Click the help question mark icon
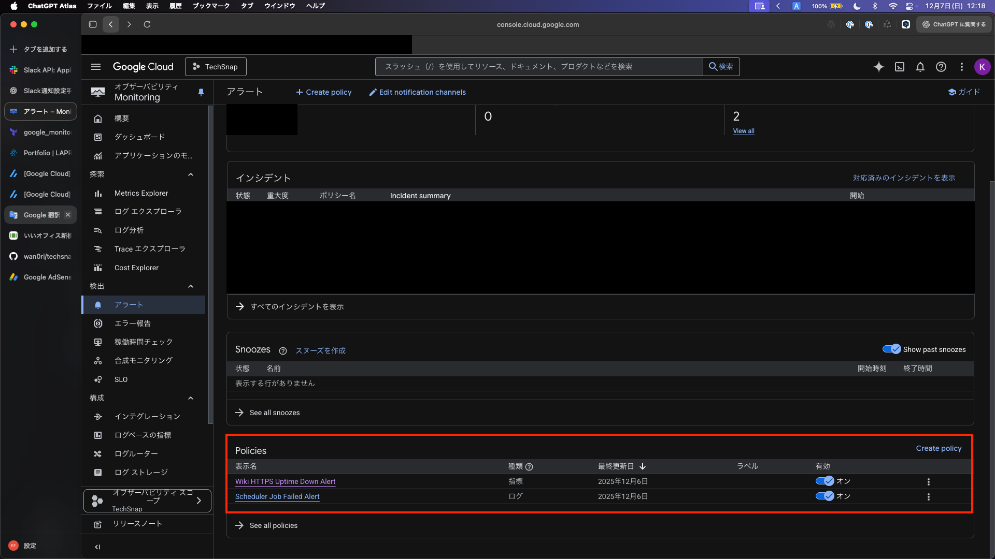Viewport: 995px width, 559px height. point(941,67)
